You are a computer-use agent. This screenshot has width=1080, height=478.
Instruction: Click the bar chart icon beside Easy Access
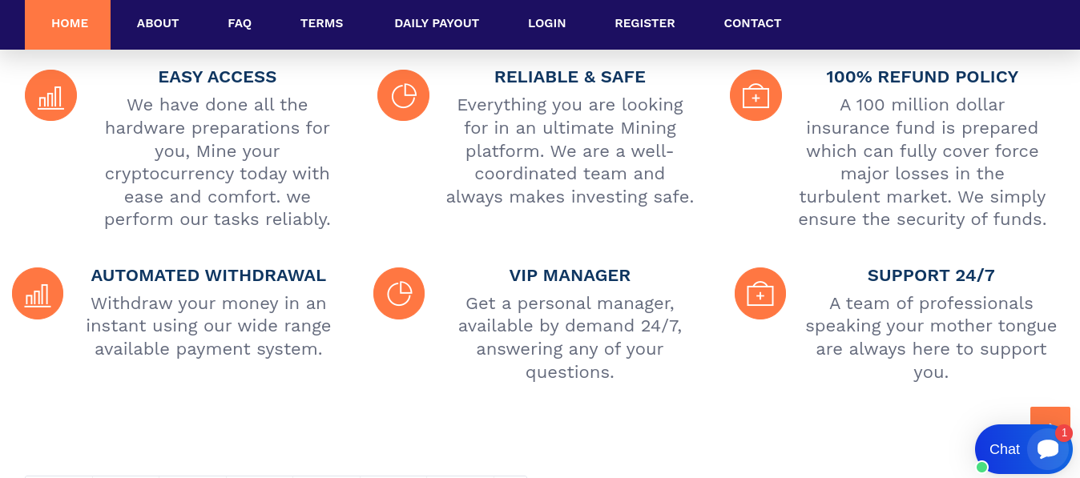[x=50, y=95]
